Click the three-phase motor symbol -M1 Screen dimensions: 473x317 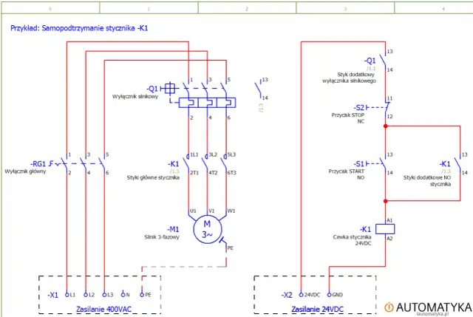click(x=207, y=229)
